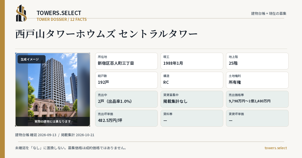Viewport: 302px width, 158px height.
Task: Click the 建物台帳 + 現在の募集 header label
Action: coord(269,14)
